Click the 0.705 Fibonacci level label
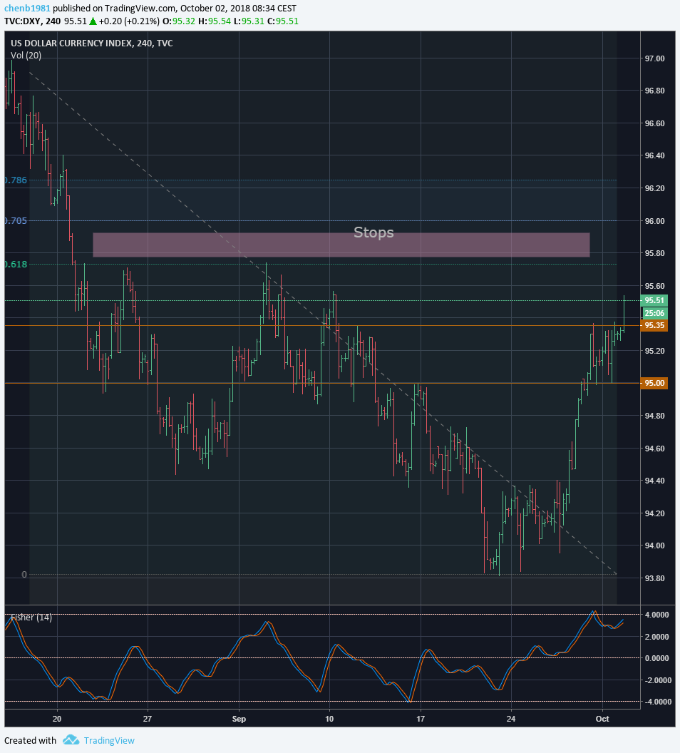680x753 pixels. 16,221
